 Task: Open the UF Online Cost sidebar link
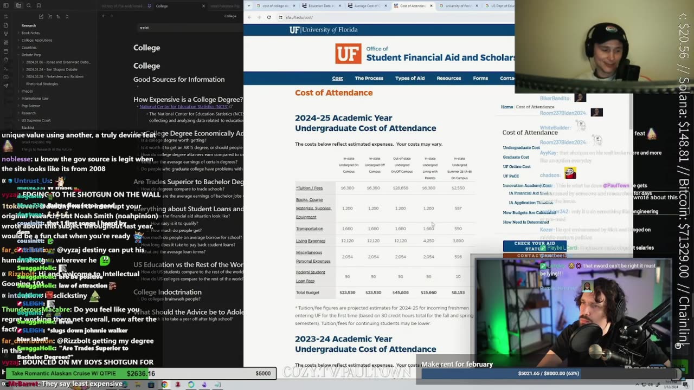point(517,166)
